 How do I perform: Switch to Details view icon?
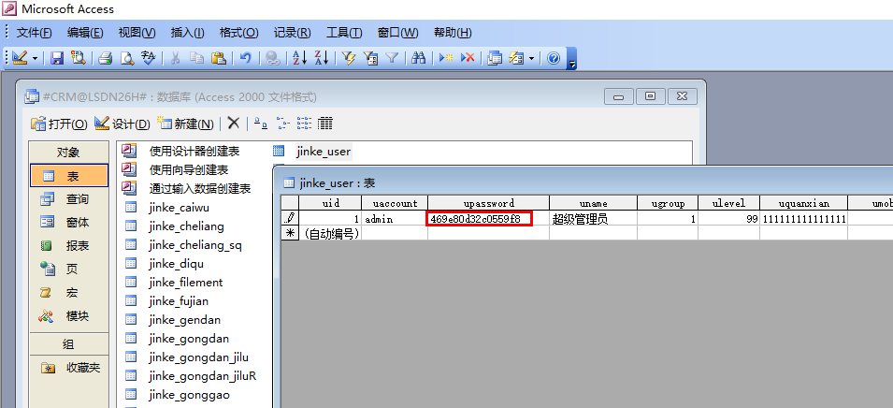[325, 123]
